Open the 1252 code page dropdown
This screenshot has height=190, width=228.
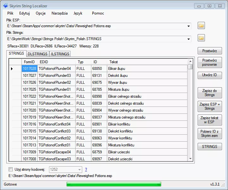[79, 169]
